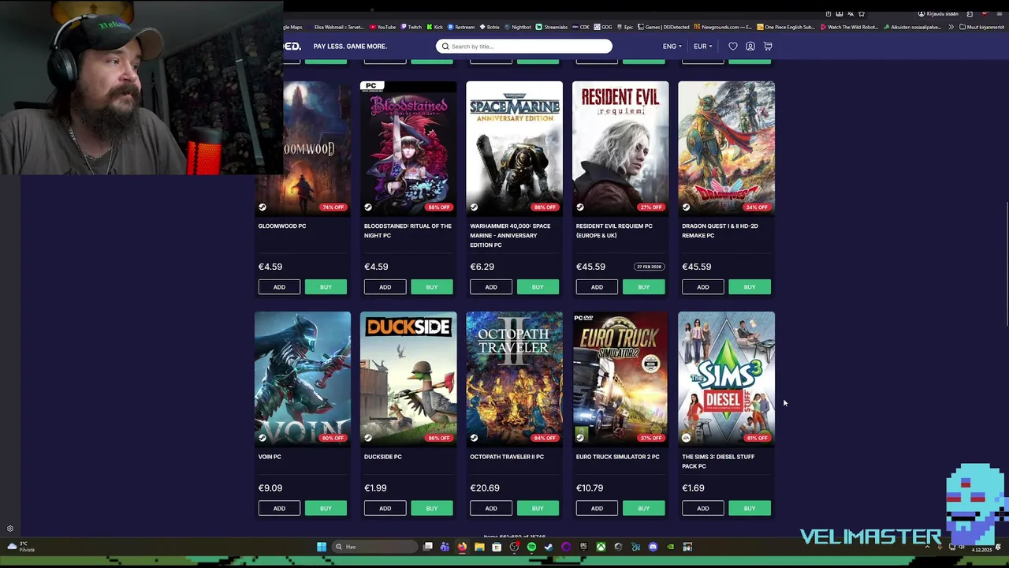The height and width of the screenshot is (568, 1009).
Task: Open the Kick bookmark
Action: point(435,27)
